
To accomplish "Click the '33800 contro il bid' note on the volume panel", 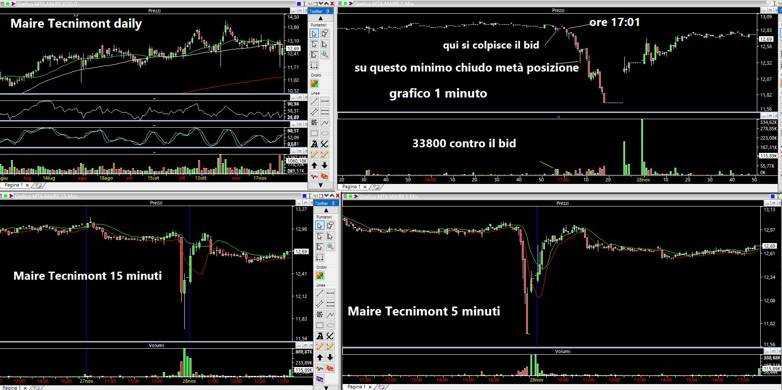I will (x=464, y=143).
